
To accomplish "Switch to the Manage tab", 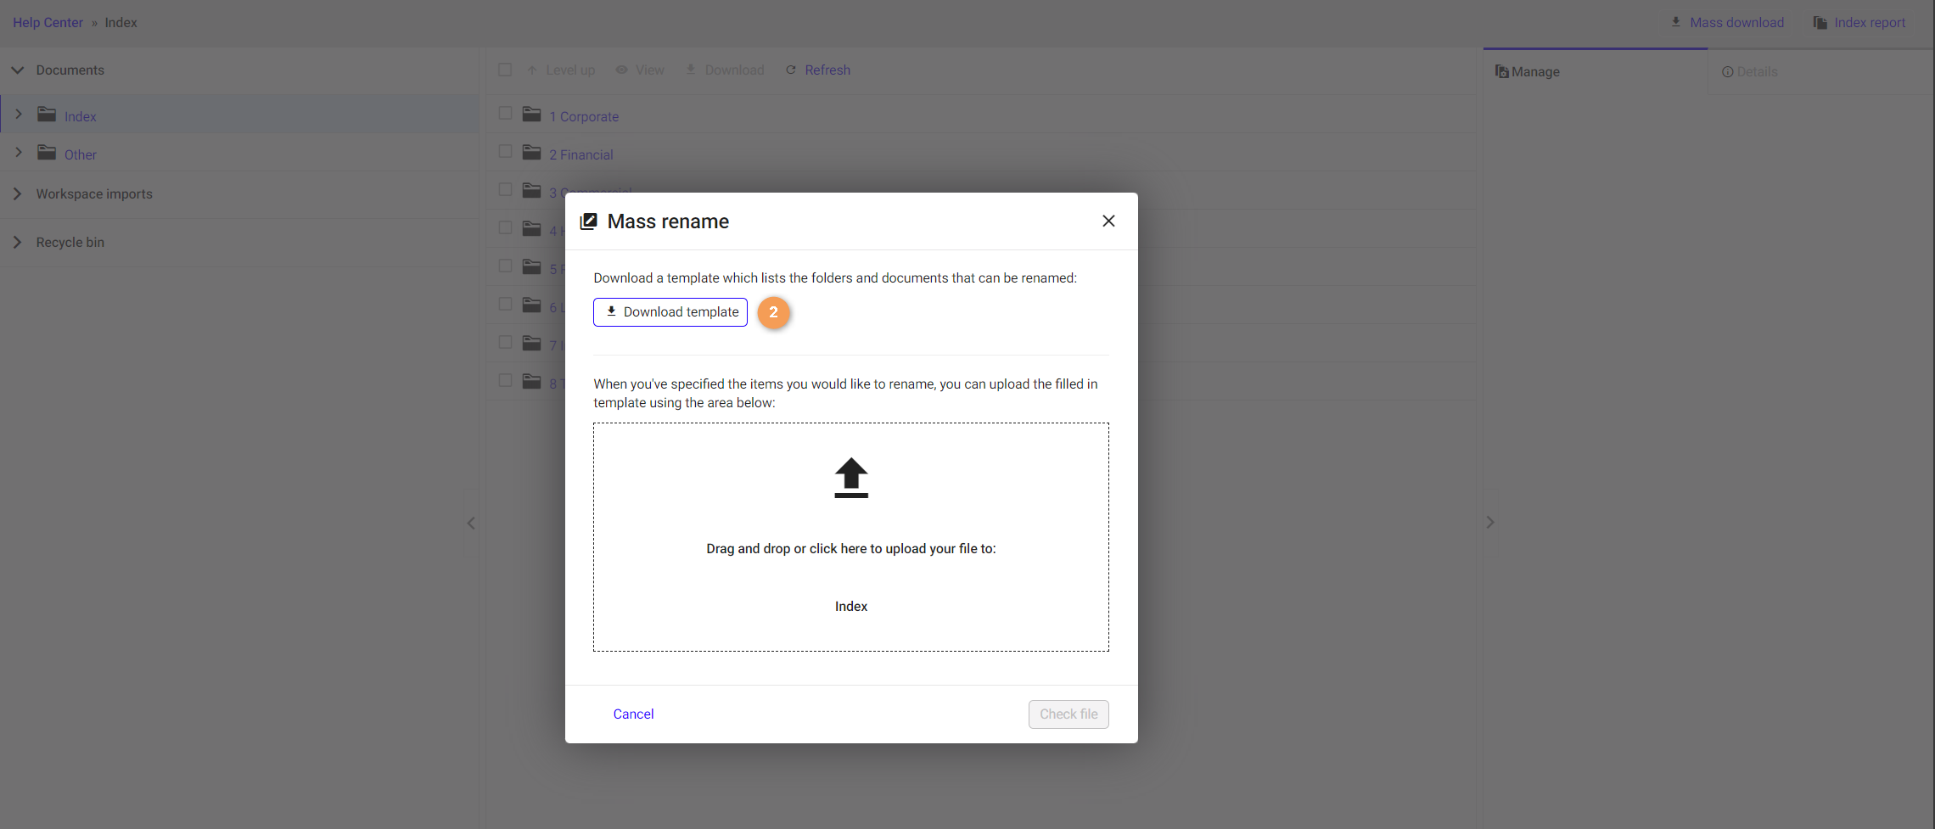I will click(1596, 72).
